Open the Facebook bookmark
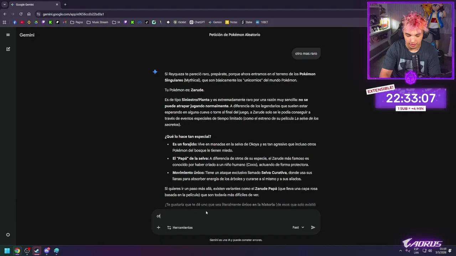Viewport: 456px width, 256px height. (15, 22)
